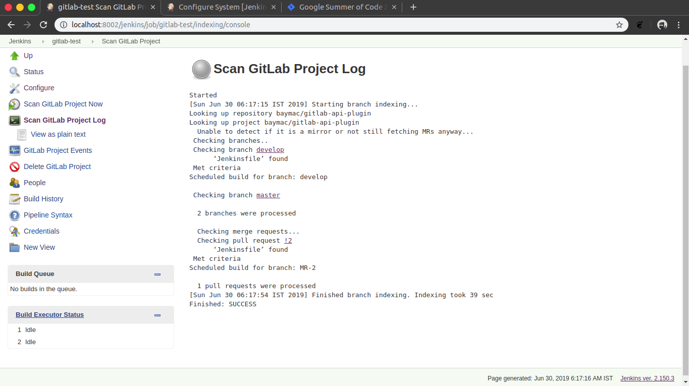This screenshot has width=689, height=386.
Task: Click the grey status ball icon
Action: pos(201,69)
